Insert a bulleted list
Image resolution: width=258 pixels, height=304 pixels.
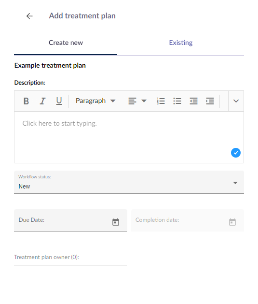pos(177,101)
